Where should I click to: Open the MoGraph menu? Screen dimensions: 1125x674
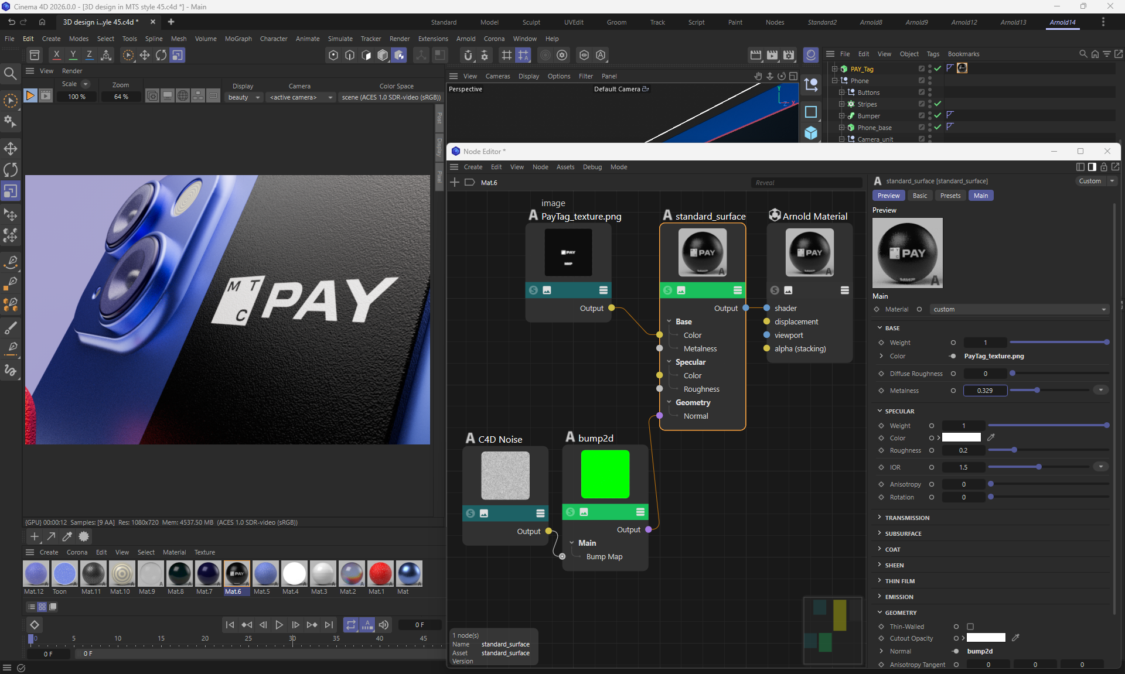pos(238,39)
